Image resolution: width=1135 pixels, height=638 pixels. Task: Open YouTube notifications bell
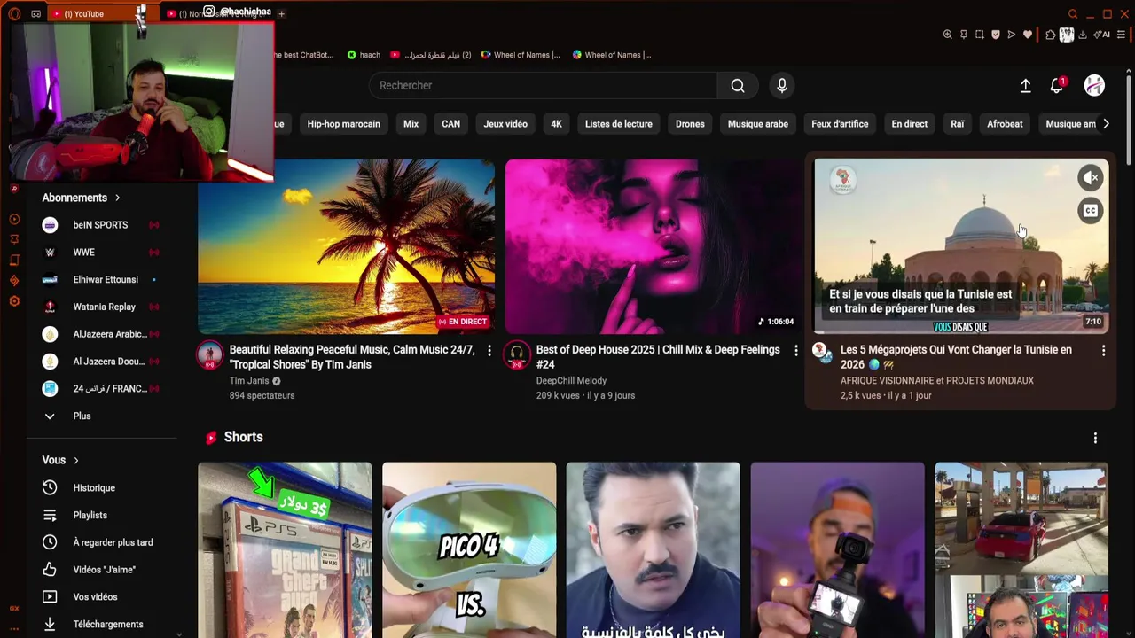[x=1057, y=85]
